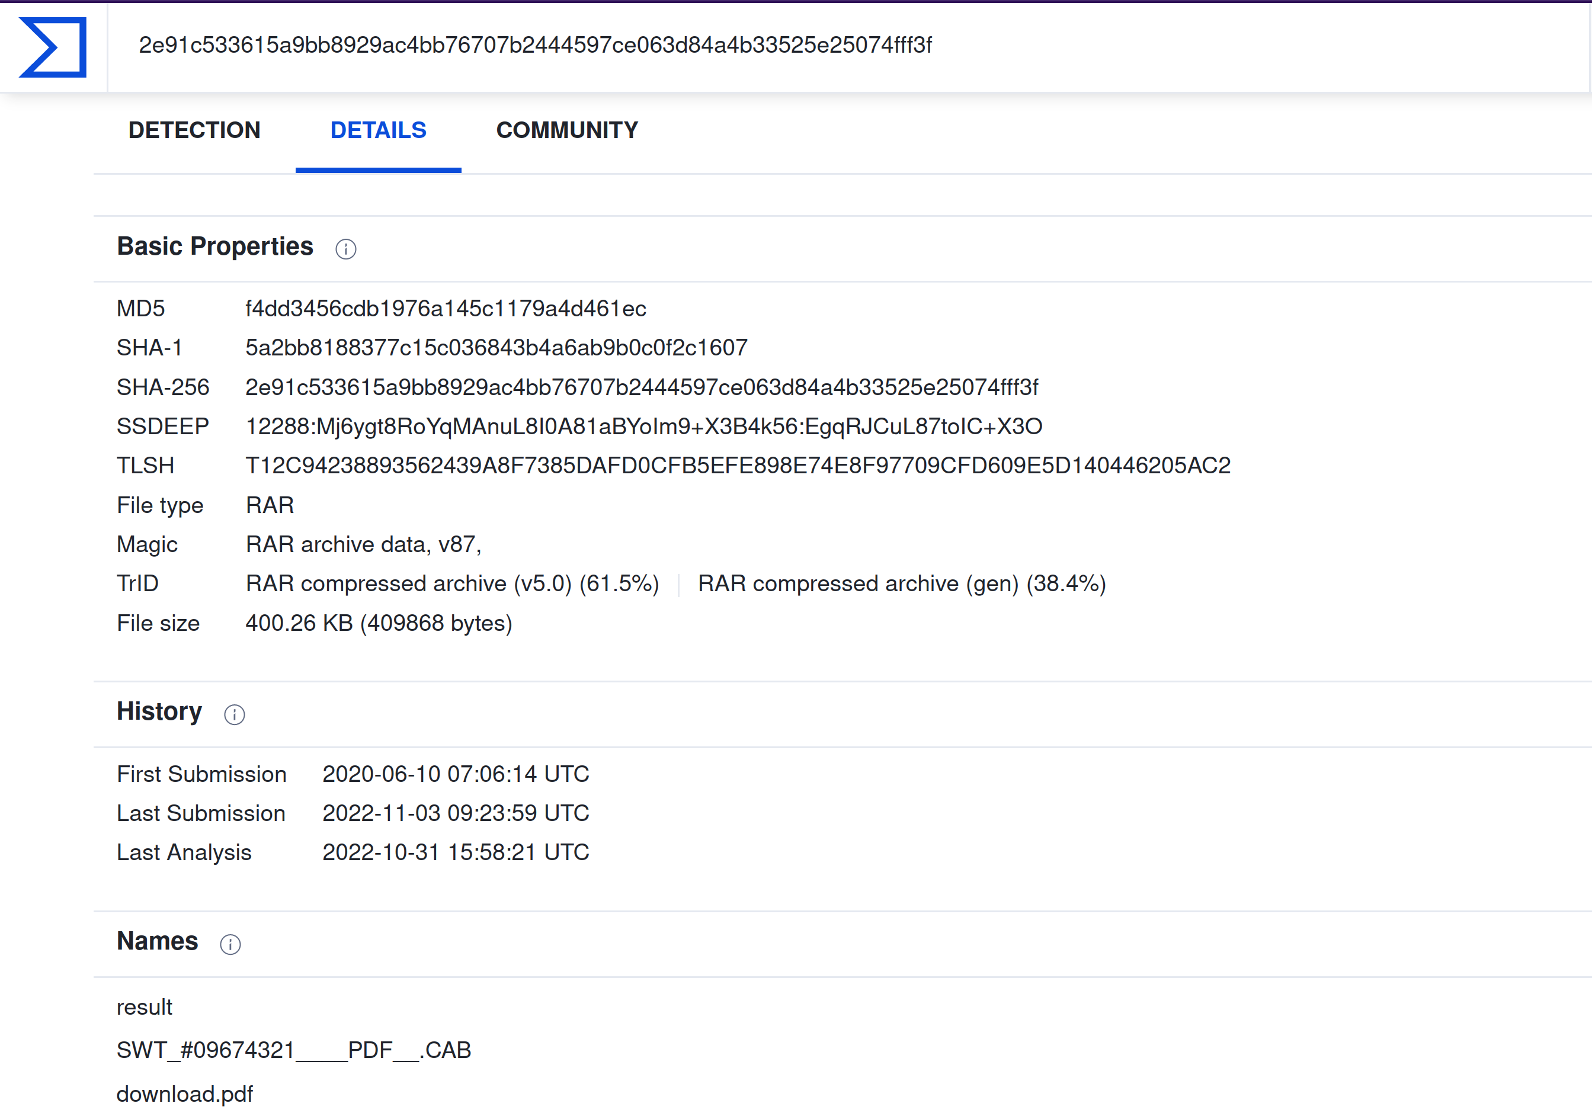Click the SSDEEP label

tap(163, 426)
